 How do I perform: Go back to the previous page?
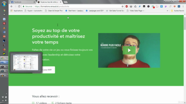12,6
